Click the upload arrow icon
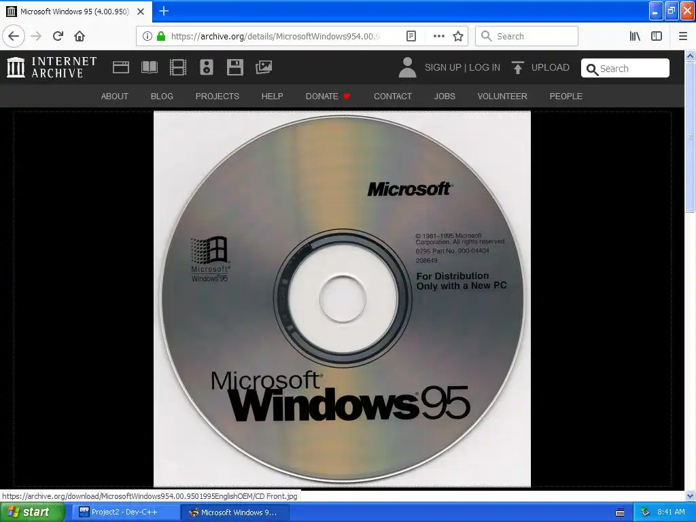This screenshot has height=522, width=696. point(517,67)
